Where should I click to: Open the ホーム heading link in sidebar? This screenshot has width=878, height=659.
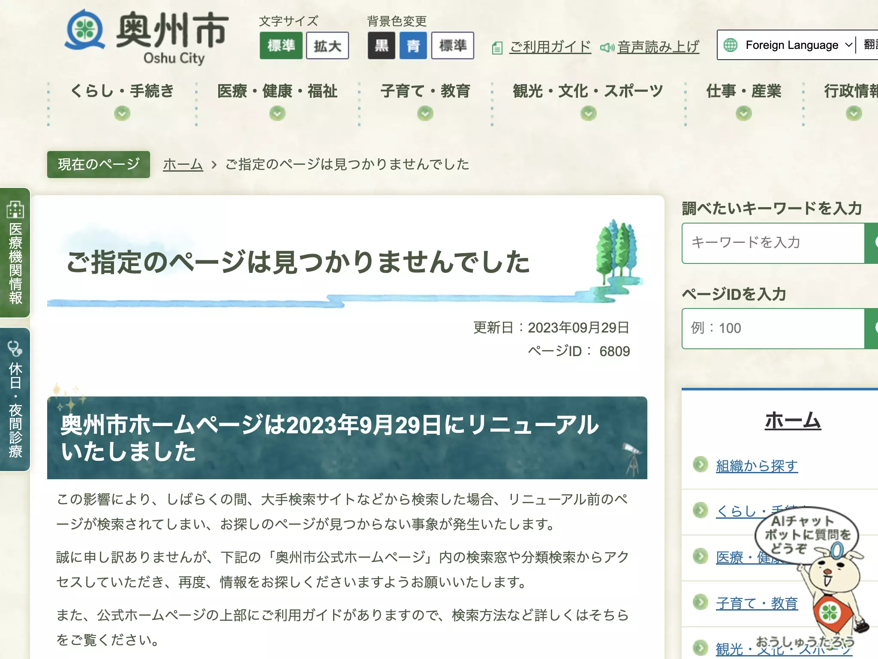point(793,420)
